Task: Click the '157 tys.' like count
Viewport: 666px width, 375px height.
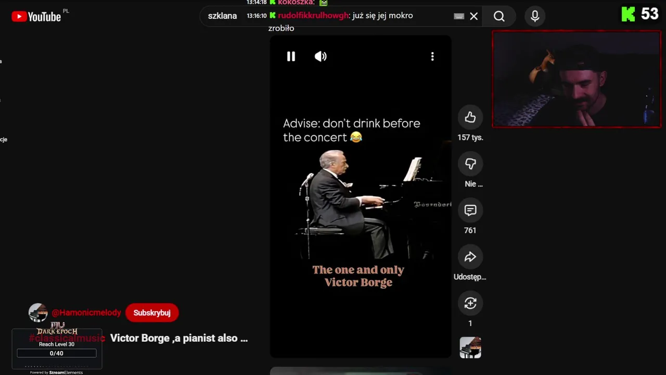Action: click(x=470, y=137)
